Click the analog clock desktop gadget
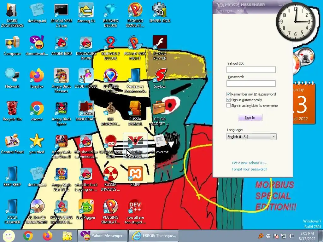Viewport: 323px width, 242px height. (296, 22)
